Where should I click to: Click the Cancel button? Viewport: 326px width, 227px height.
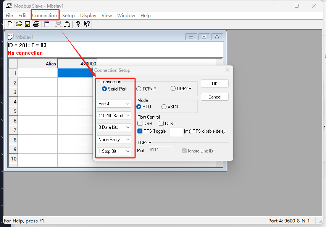click(x=215, y=97)
